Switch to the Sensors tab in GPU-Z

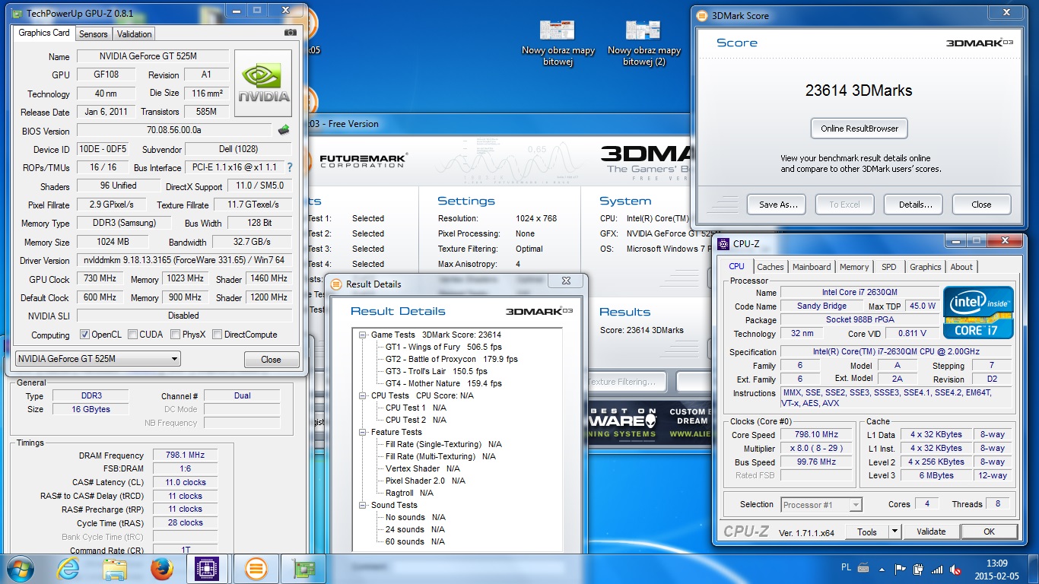click(x=94, y=33)
